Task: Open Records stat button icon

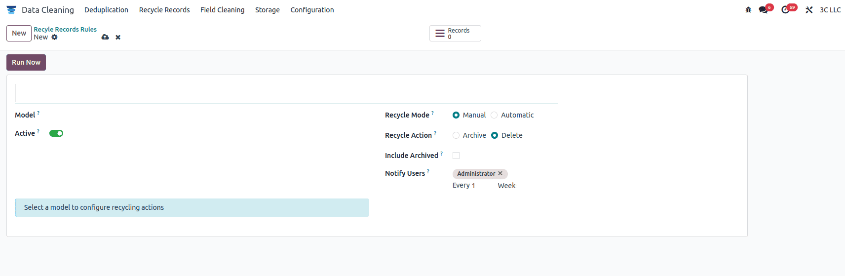Action: (440, 34)
